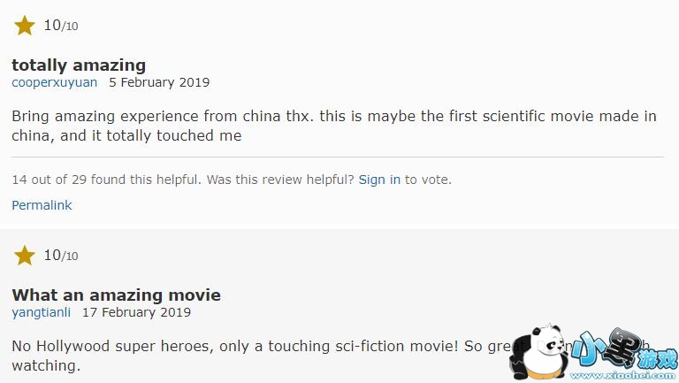Viewport: 679px width, 383px height.
Task: Click the 10/10 rating on "totally amazing"
Action: point(60,26)
